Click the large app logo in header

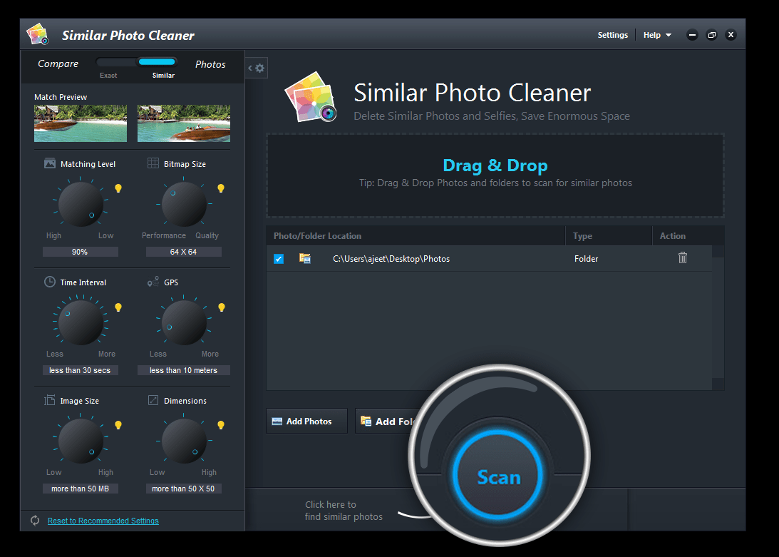[x=311, y=97]
